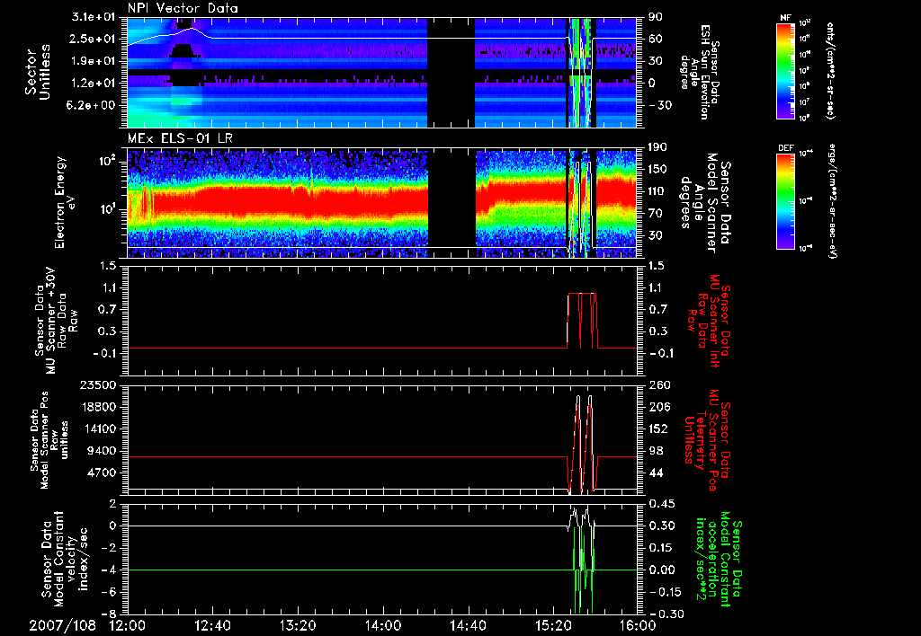This screenshot has width=921, height=636.
Task: Click the "ESH Sun Elevation Angle degree" axis label
Action: pos(699,72)
